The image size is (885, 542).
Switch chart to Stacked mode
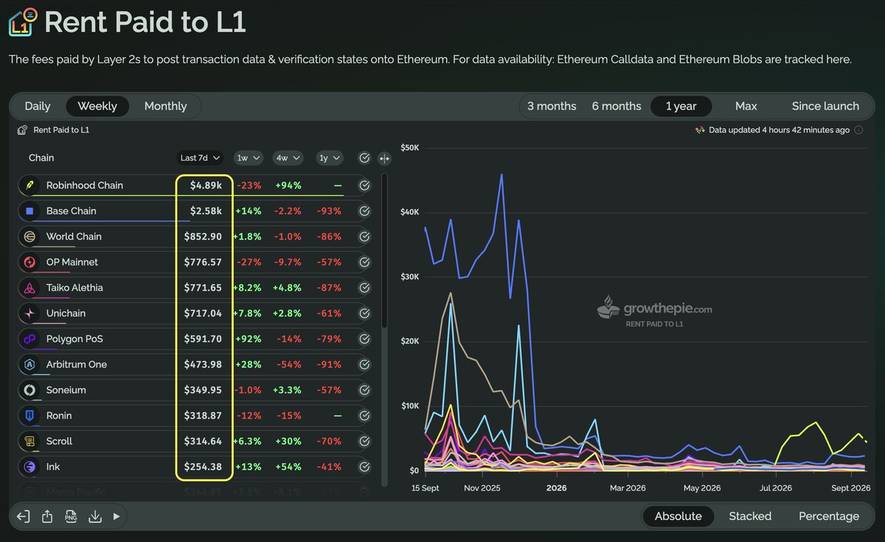[x=750, y=516]
